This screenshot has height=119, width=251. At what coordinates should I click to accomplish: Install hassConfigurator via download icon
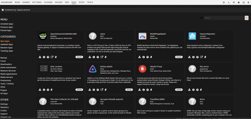click(189, 57)
